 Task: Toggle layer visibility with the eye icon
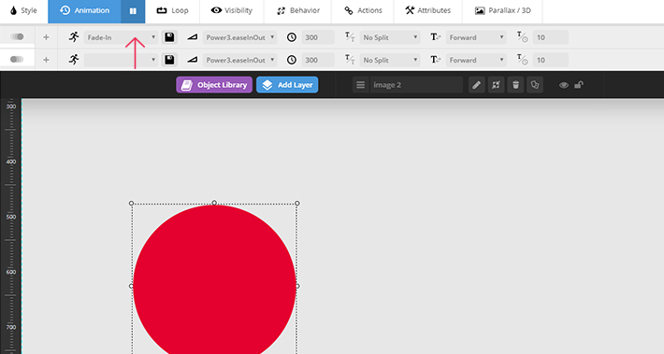point(564,85)
